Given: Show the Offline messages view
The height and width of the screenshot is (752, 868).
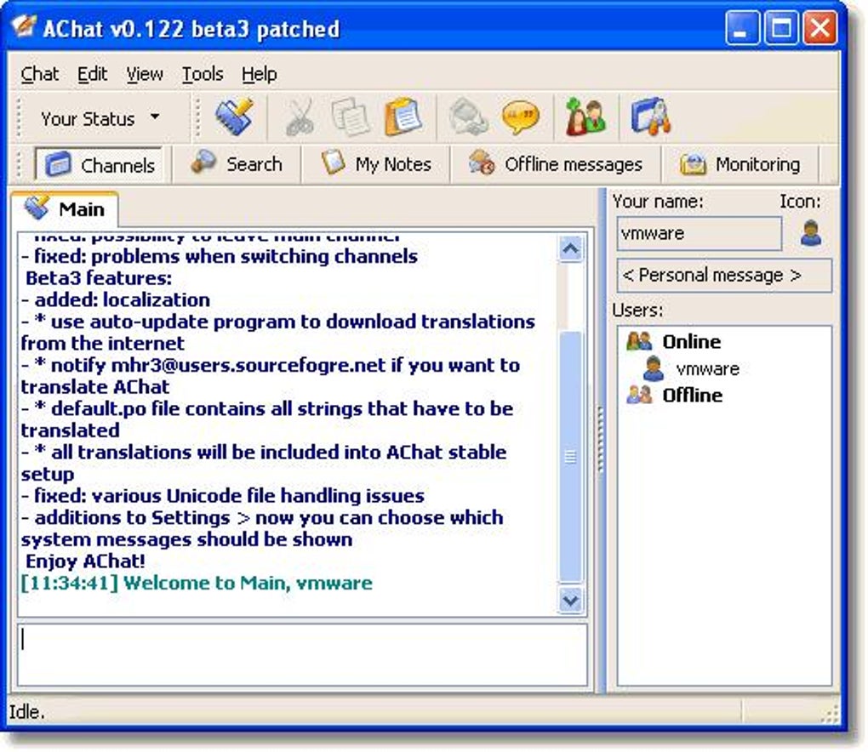Looking at the screenshot, I should point(555,164).
